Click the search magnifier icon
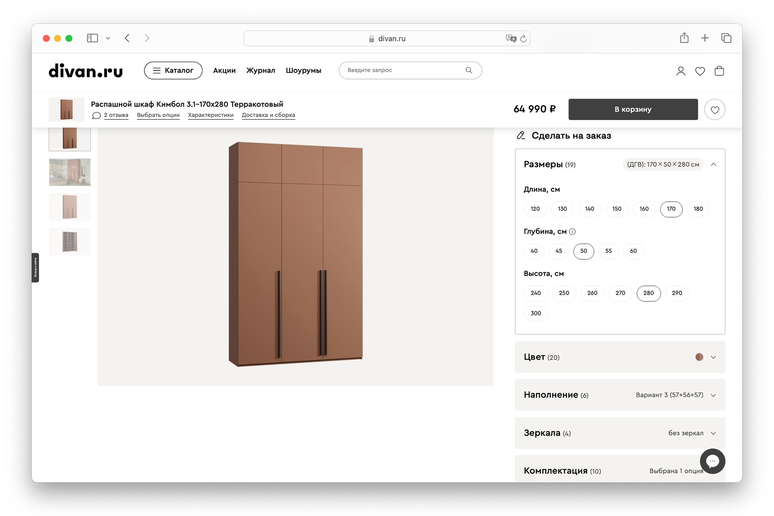 coord(468,70)
